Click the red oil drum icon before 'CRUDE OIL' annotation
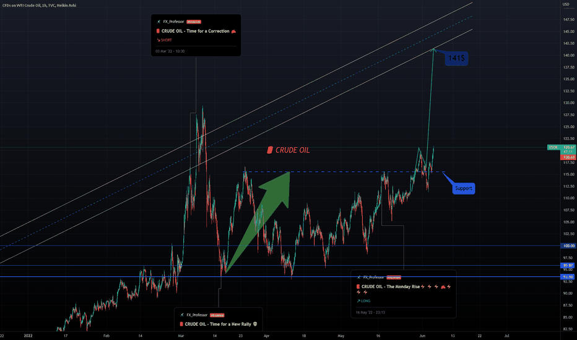577x340 pixels. (270, 150)
